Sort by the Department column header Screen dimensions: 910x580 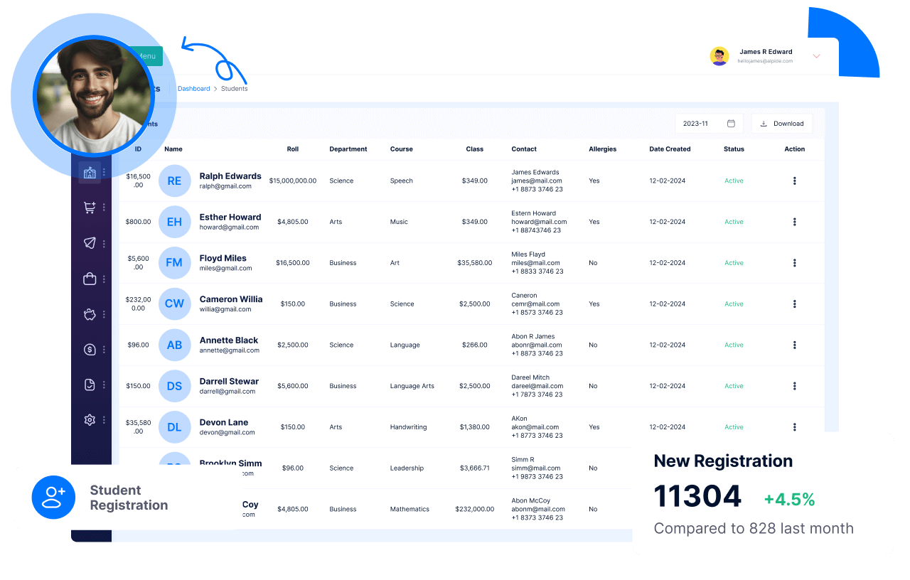point(348,149)
